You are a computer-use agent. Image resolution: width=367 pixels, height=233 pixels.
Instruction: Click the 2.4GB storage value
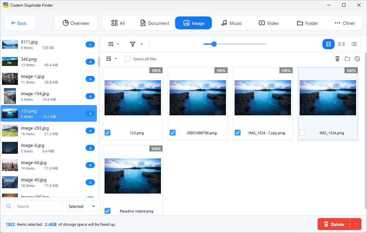[50, 224]
